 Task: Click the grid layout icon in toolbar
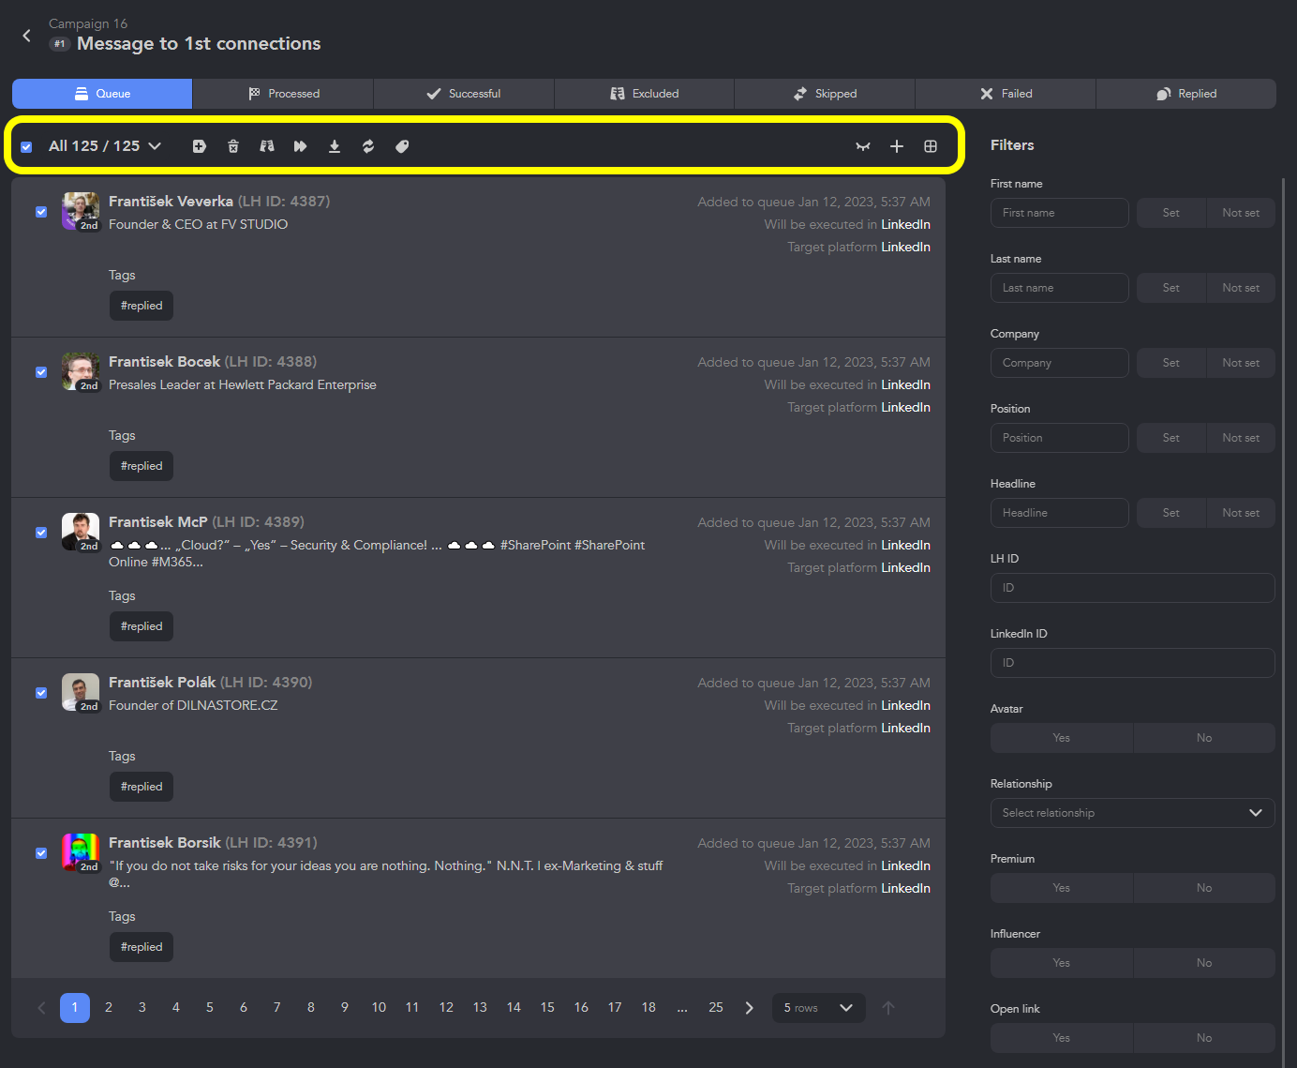(931, 146)
